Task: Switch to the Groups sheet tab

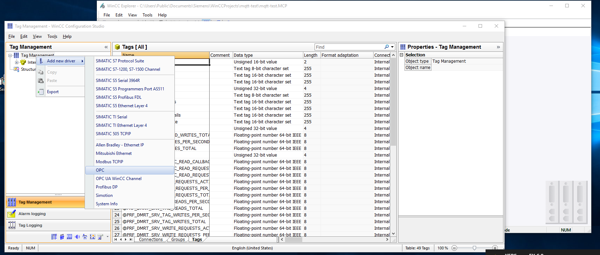Action: pos(178,240)
